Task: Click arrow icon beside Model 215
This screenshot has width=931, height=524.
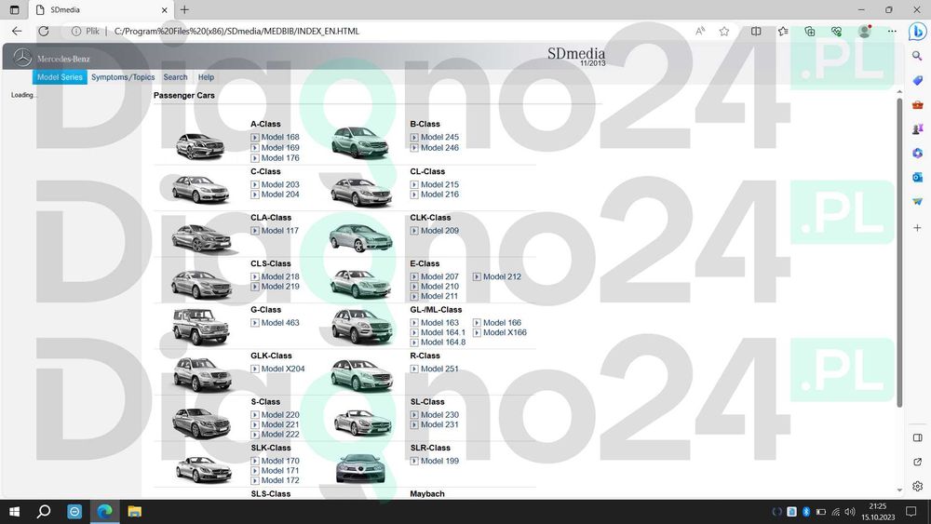Action: click(414, 184)
